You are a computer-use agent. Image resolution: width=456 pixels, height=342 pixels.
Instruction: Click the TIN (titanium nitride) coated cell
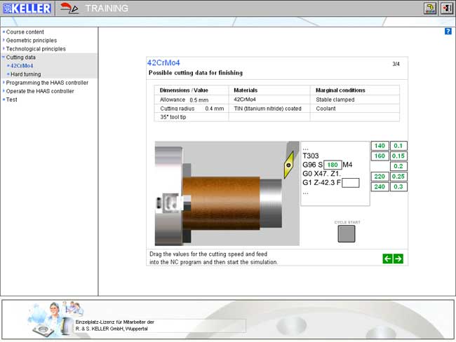[x=269, y=109]
